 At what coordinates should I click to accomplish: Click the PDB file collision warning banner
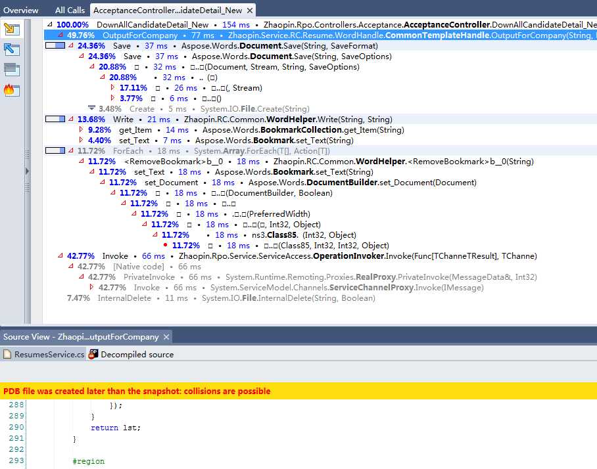click(298, 391)
